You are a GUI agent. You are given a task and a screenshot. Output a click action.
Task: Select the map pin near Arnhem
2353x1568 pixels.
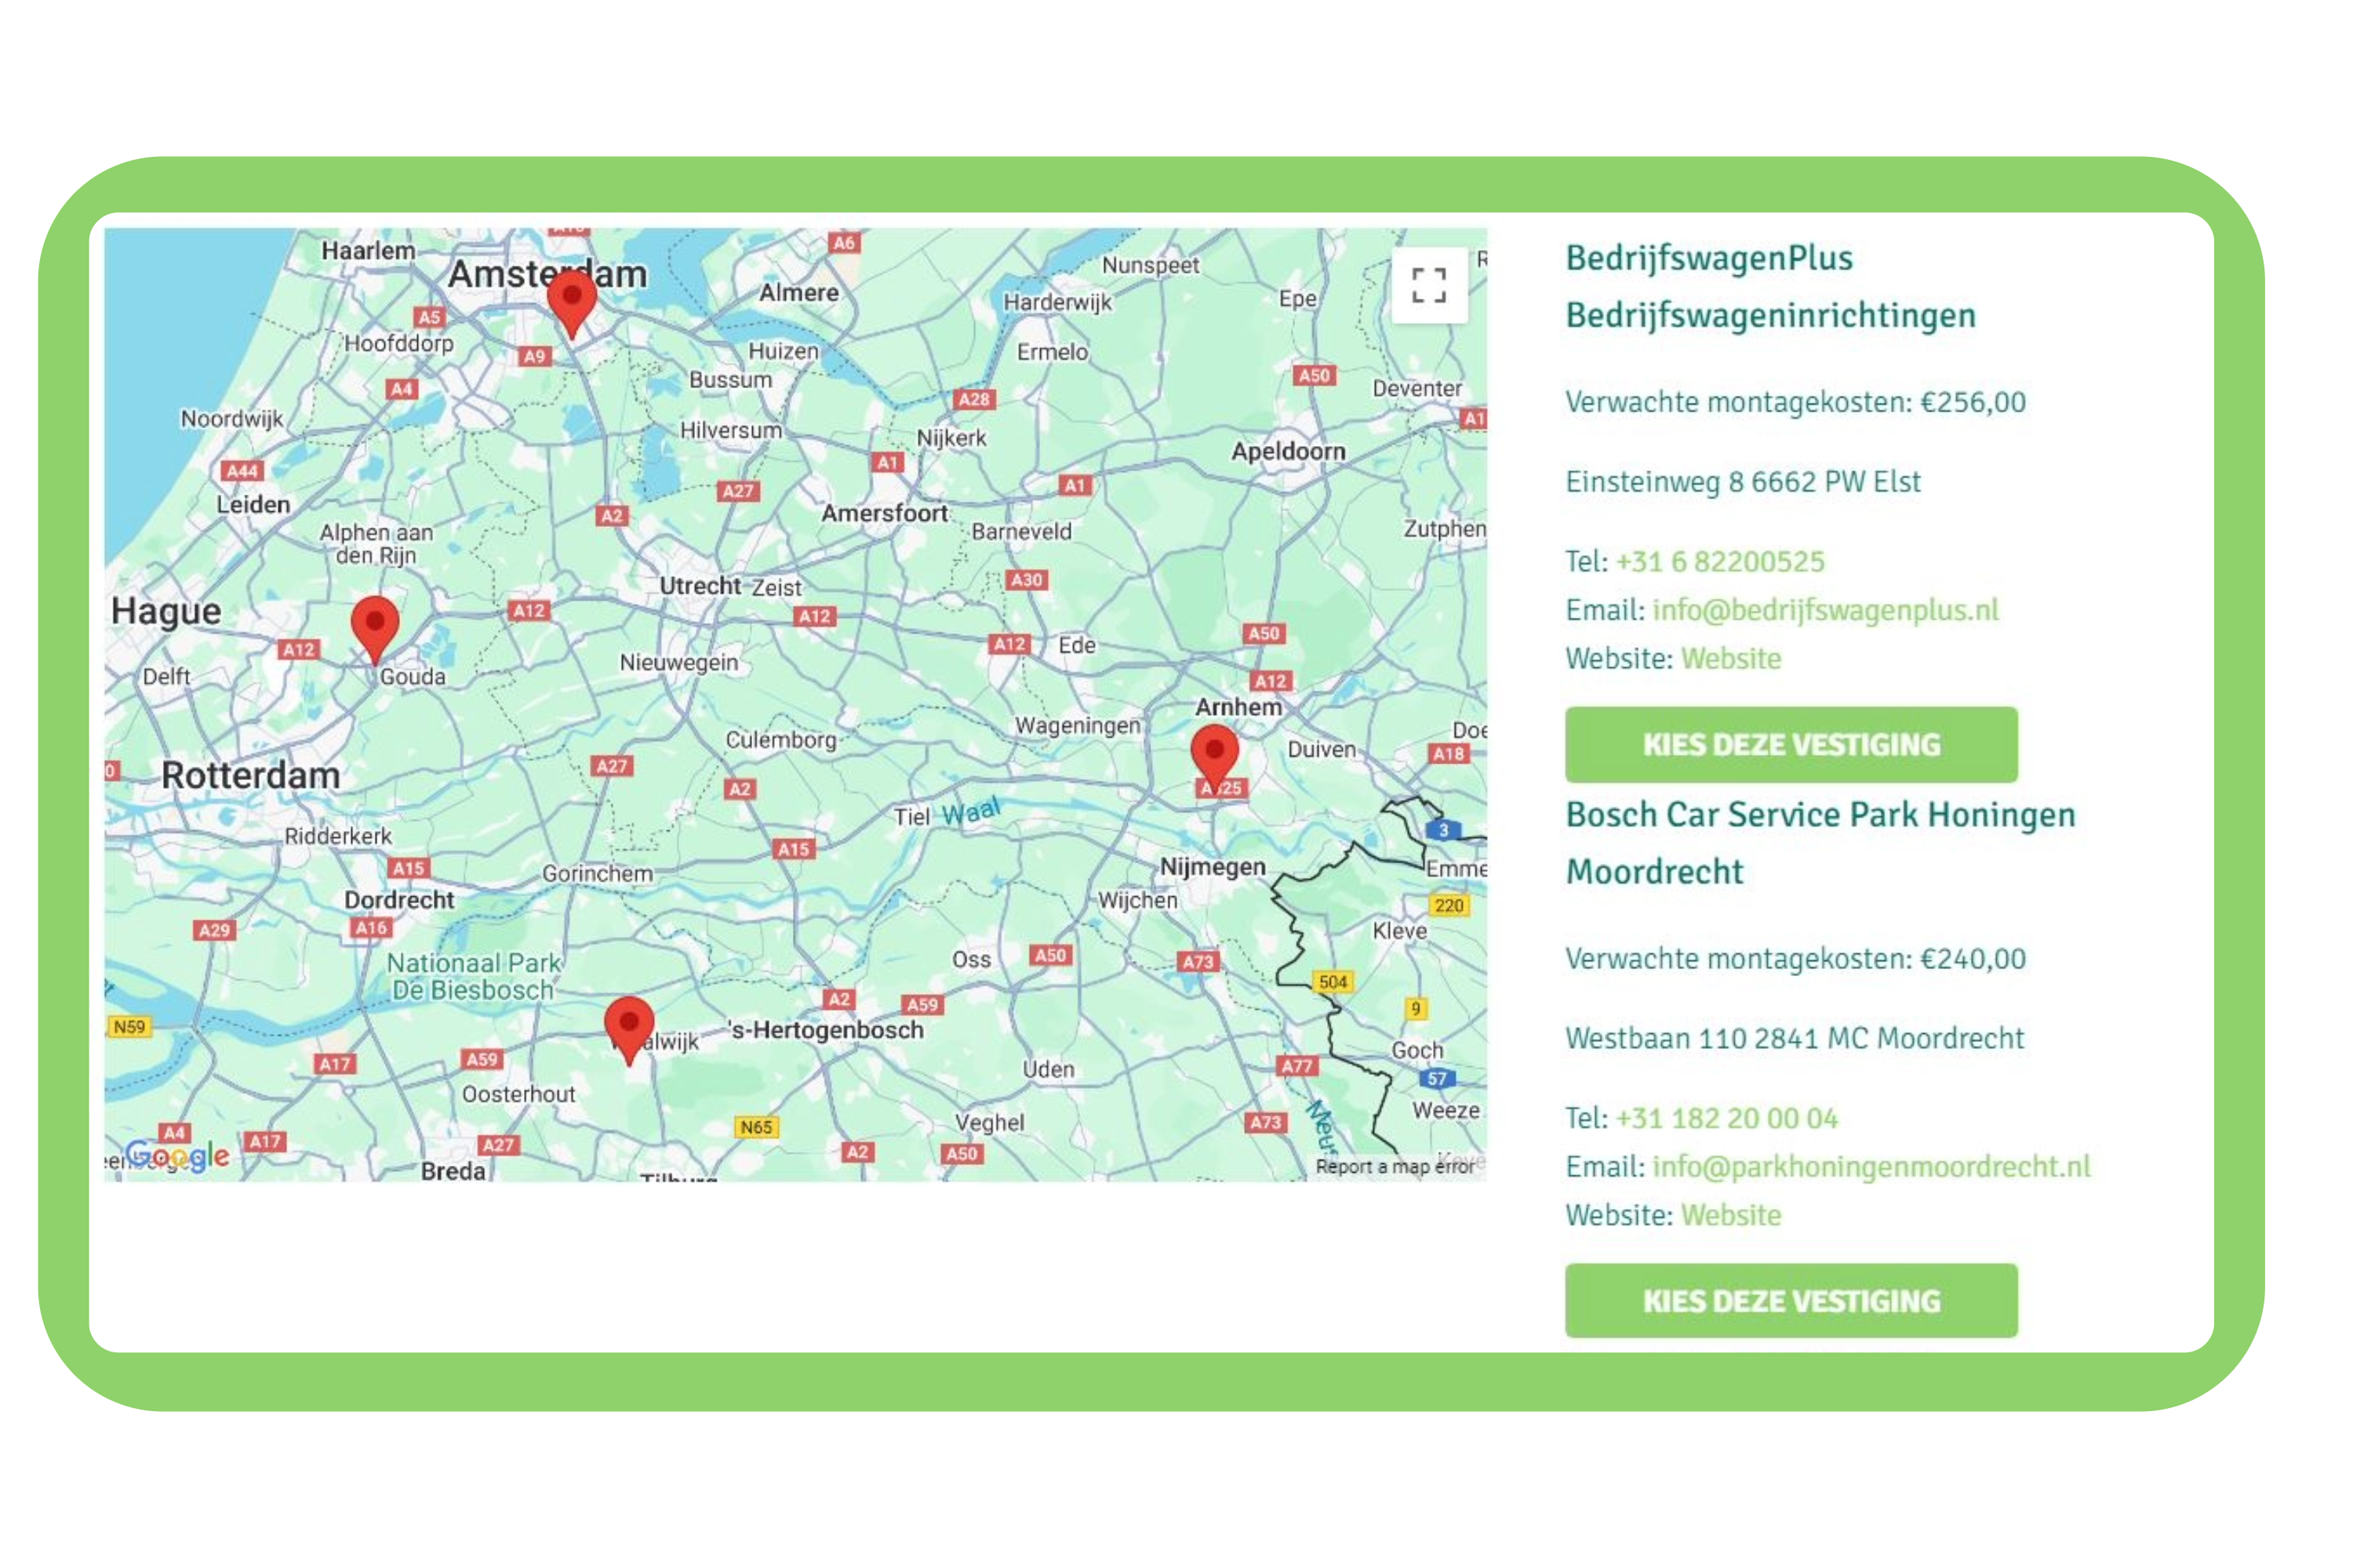(1214, 758)
